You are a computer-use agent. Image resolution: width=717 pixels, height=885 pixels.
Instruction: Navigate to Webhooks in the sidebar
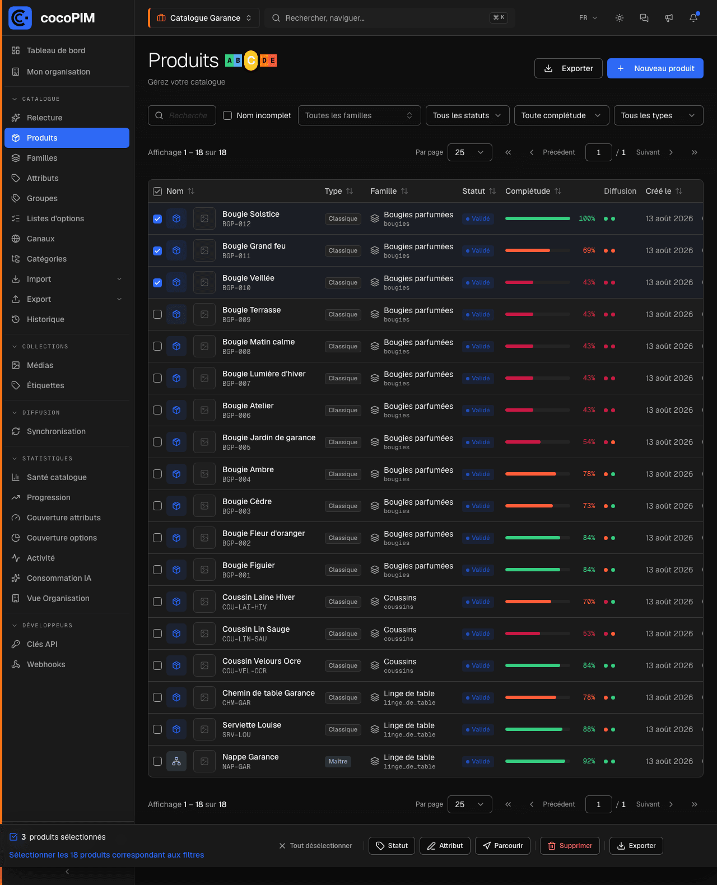click(x=67, y=664)
